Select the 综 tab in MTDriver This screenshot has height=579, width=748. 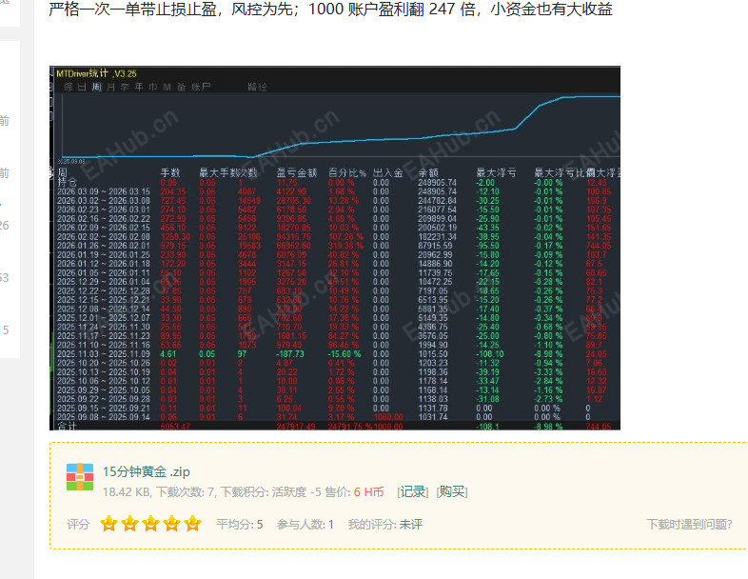tap(69, 87)
